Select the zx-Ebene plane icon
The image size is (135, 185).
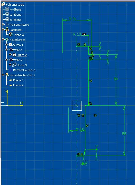click(x=7, y=19)
